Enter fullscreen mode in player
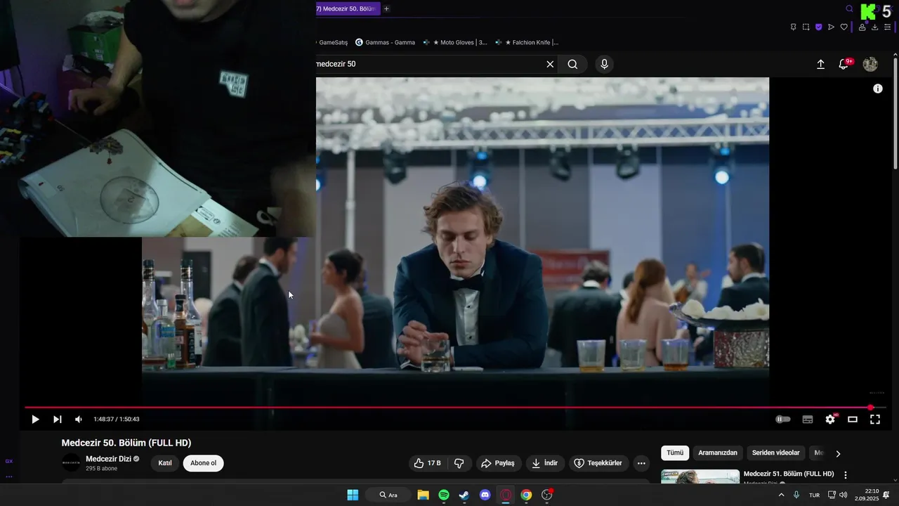This screenshot has width=899, height=506. (875, 420)
